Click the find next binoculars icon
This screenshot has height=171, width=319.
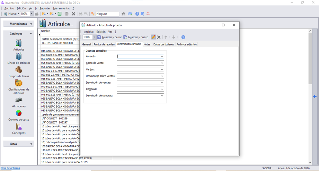pyautogui.click(x=86, y=14)
